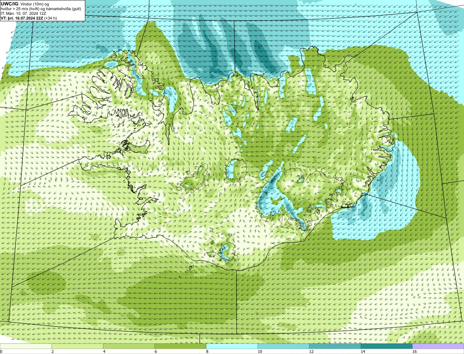Click the '0' scale label at the bar start

(1, 351)
